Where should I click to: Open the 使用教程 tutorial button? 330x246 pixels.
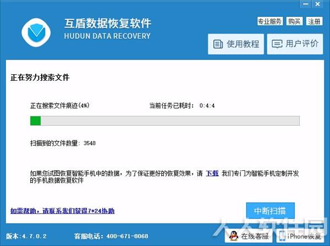[x=236, y=44]
